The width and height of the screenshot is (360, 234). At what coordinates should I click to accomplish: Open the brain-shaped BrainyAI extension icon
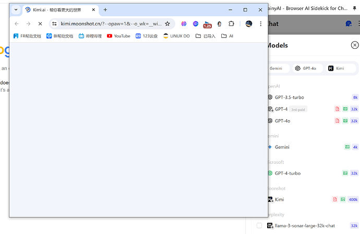(x=184, y=23)
